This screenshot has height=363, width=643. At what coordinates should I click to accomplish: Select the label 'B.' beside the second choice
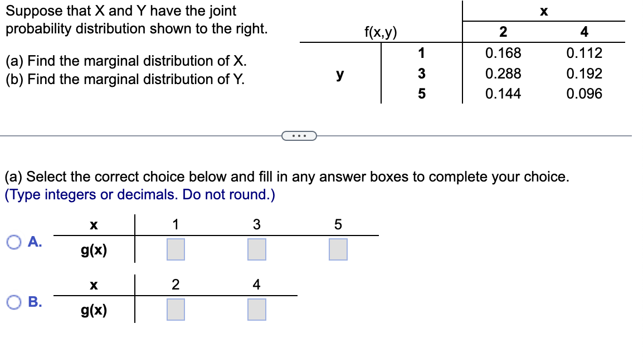pyautogui.click(x=35, y=302)
